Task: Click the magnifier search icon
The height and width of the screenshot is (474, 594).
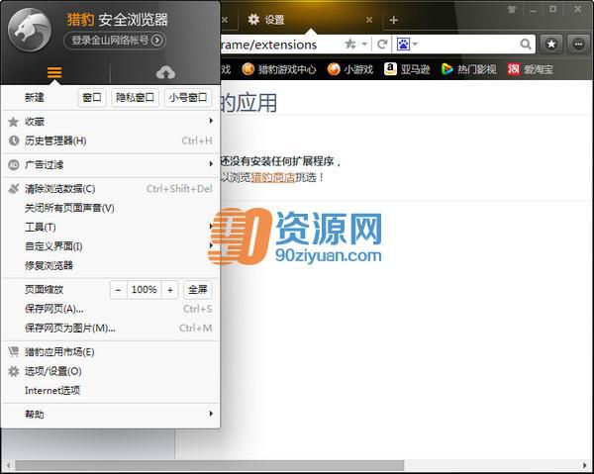Action: pos(526,45)
